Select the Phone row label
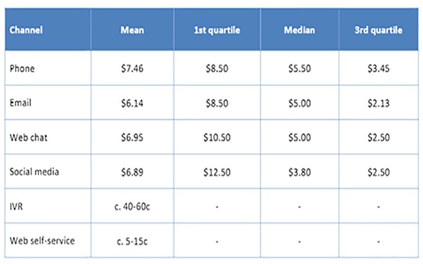This screenshot has width=423, height=264. click(22, 69)
